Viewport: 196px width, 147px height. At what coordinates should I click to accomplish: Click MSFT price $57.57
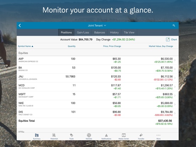click(116, 94)
